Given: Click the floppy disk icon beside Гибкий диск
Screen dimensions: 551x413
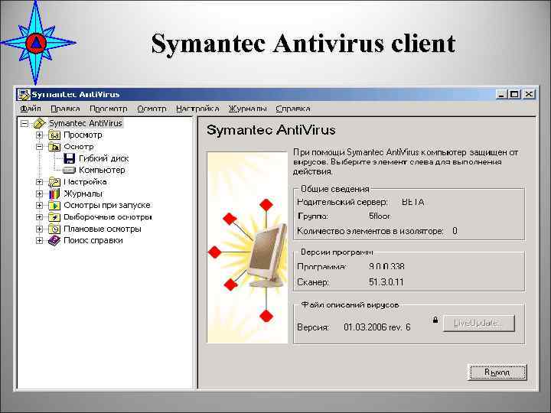Looking at the screenshot, I should (69, 158).
